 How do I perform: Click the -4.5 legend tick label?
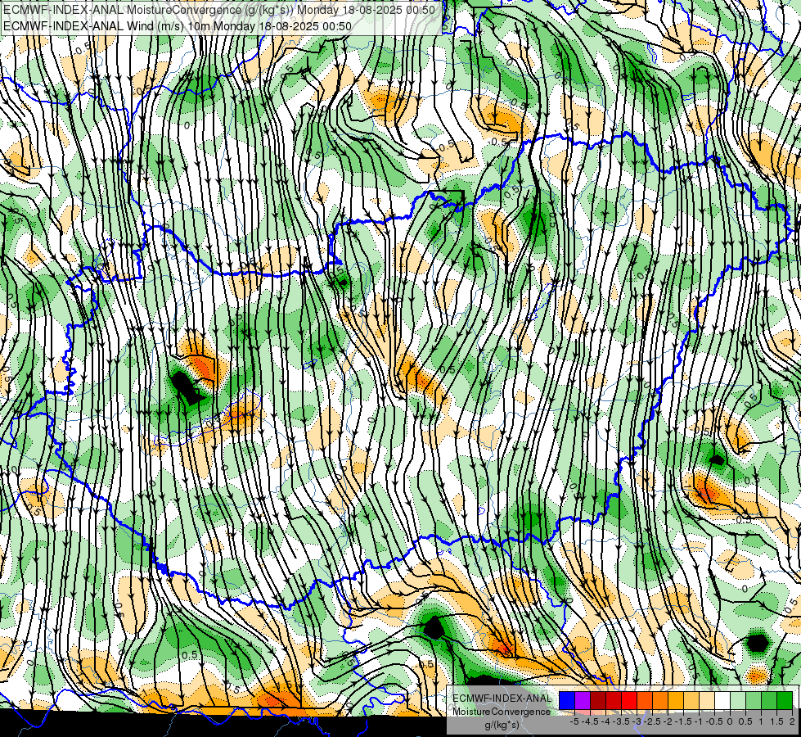click(590, 721)
